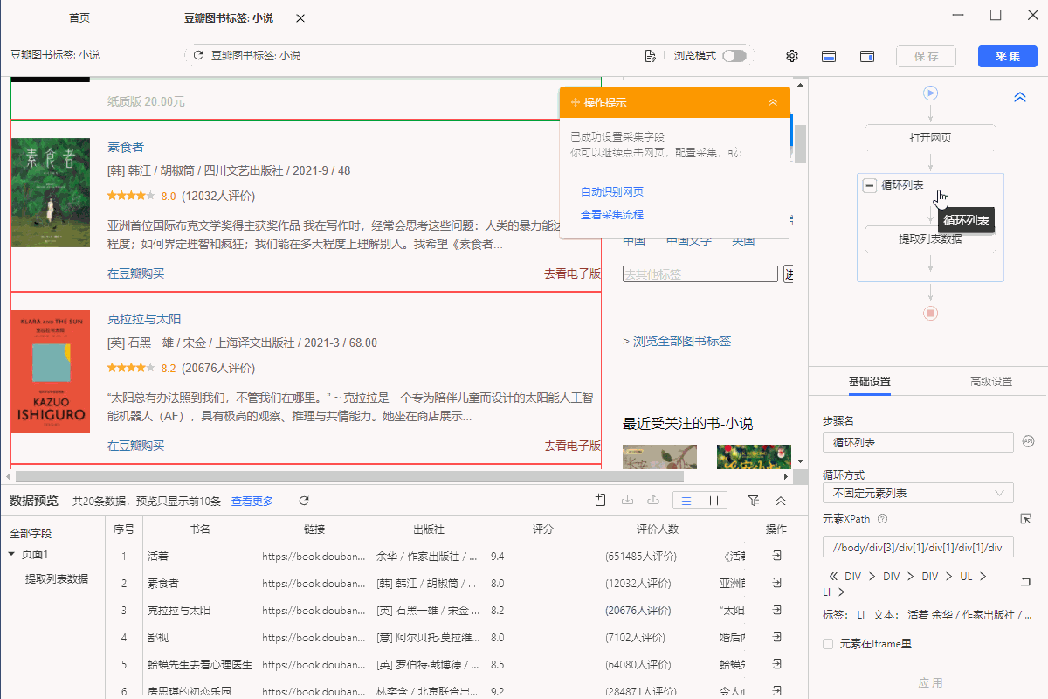Open settings with the gear icon

pos(792,56)
